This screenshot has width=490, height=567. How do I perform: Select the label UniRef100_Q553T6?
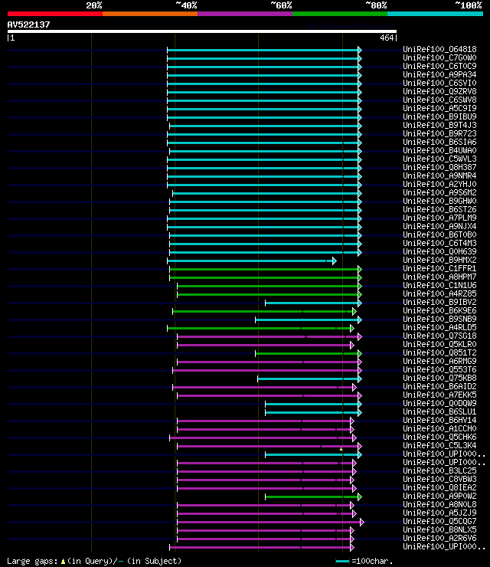pyautogui.click(x=439, y=369)
